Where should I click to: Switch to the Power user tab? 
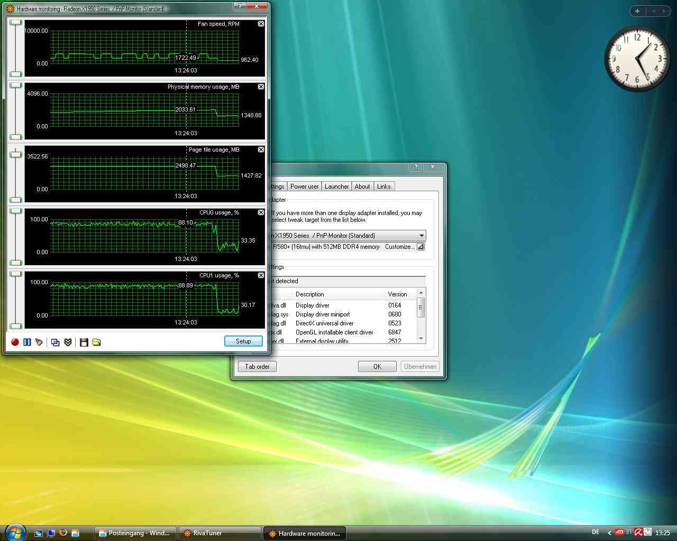[304, 186]
